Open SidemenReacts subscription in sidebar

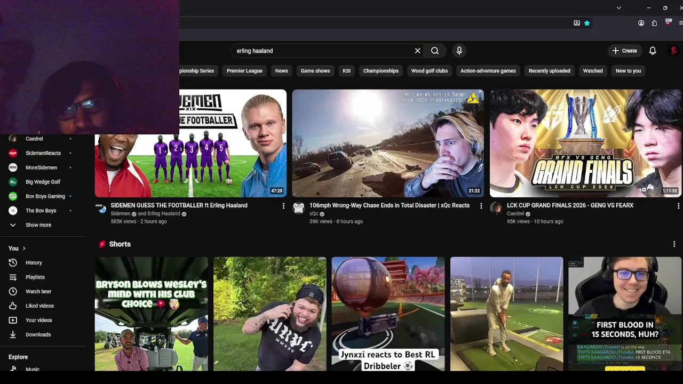(43, 153)
